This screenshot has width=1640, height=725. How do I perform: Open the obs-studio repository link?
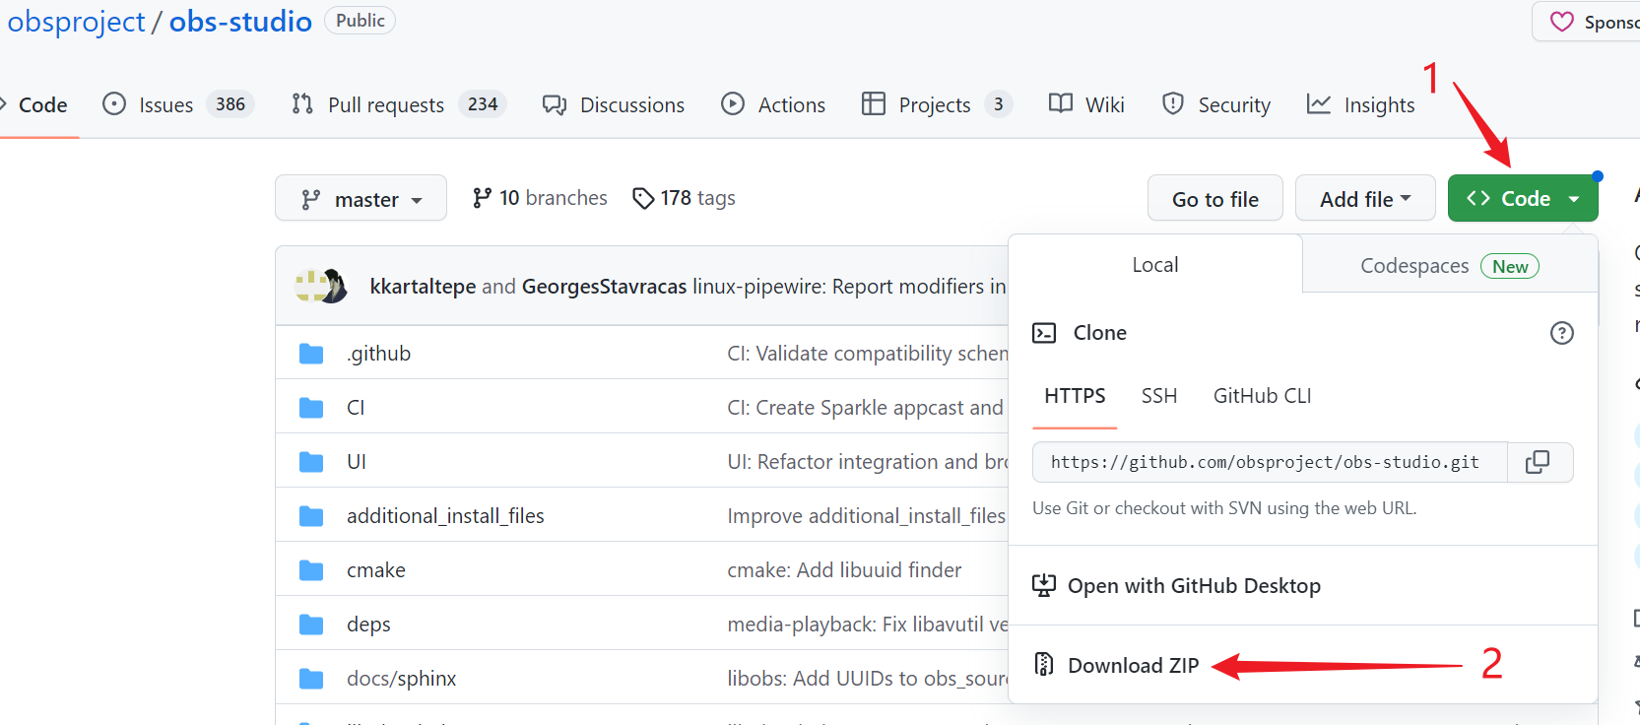point(240,22)
